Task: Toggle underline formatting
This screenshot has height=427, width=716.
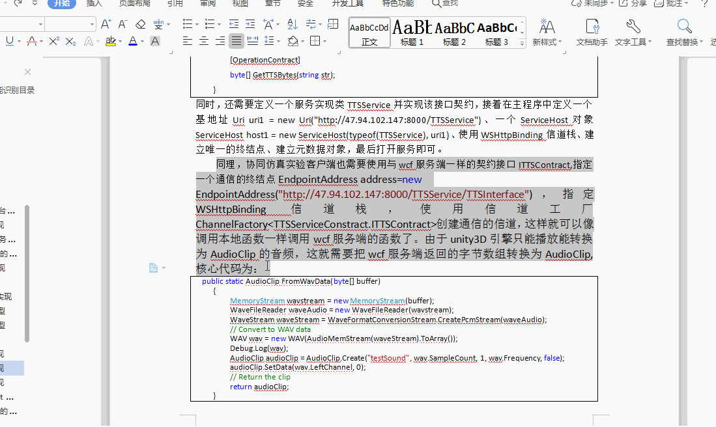Action: 10,41
